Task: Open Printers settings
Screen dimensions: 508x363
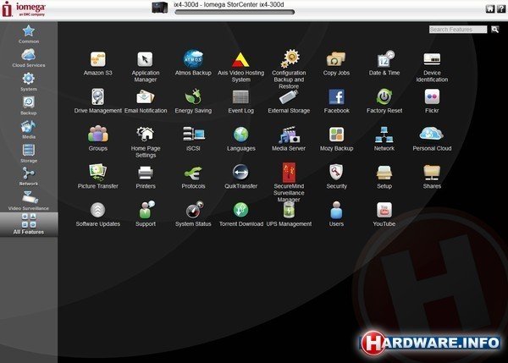Action: (x=146, y=177)
